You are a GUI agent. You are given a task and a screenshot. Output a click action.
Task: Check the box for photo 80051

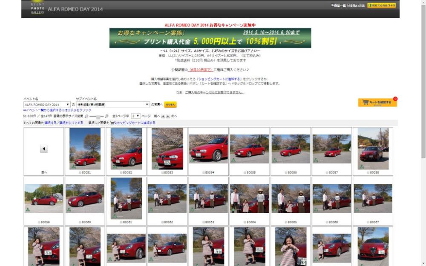tap(80, 173)
